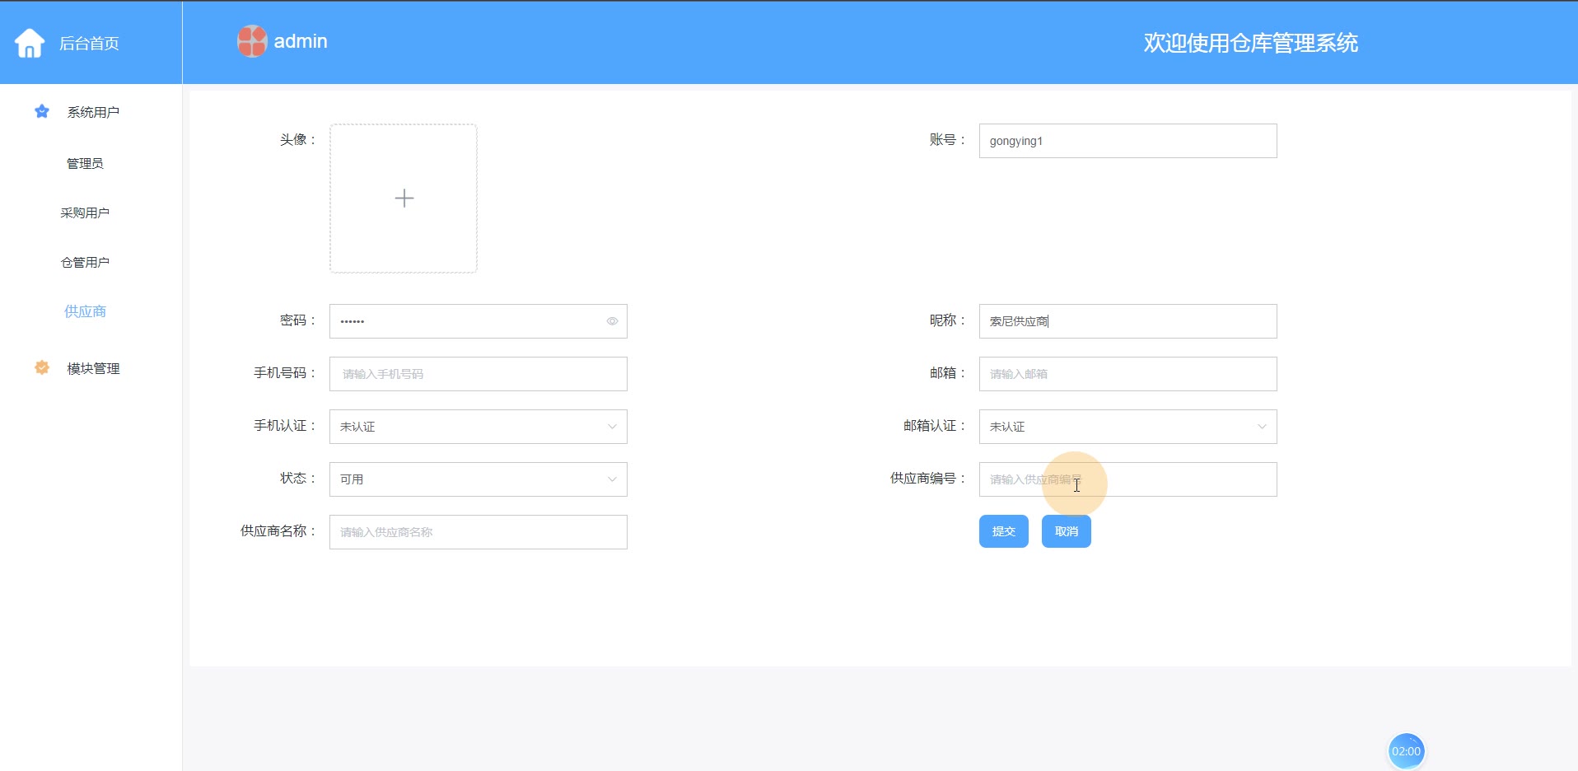Expand the 状态 dropdown showing 可用

click(478, 479)
